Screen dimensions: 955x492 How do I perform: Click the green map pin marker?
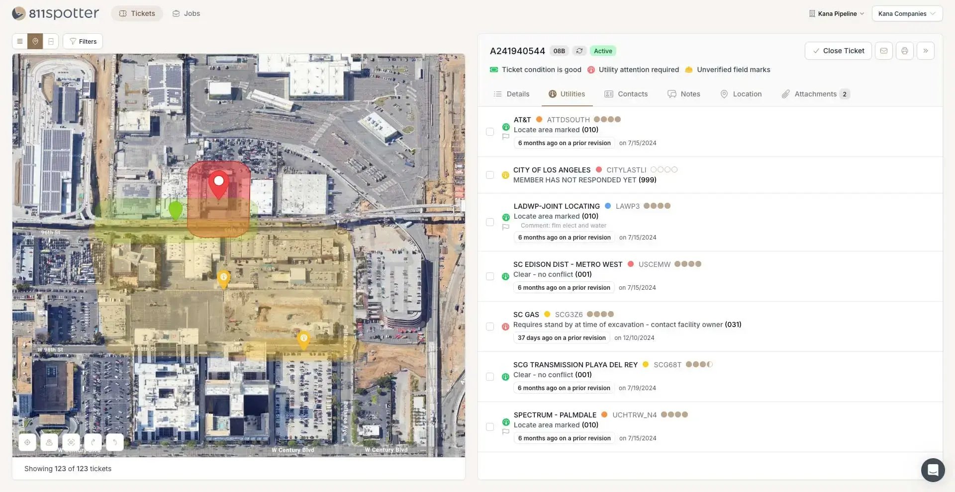point(175,211)
